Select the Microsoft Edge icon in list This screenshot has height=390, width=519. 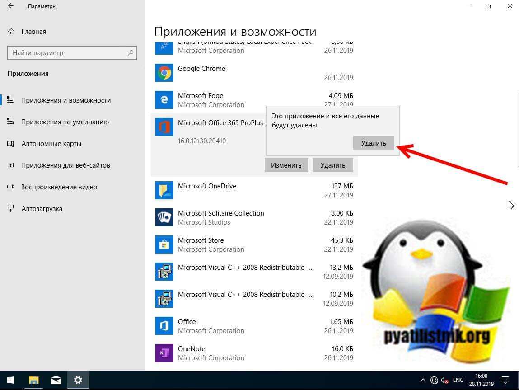click(164, 100)
